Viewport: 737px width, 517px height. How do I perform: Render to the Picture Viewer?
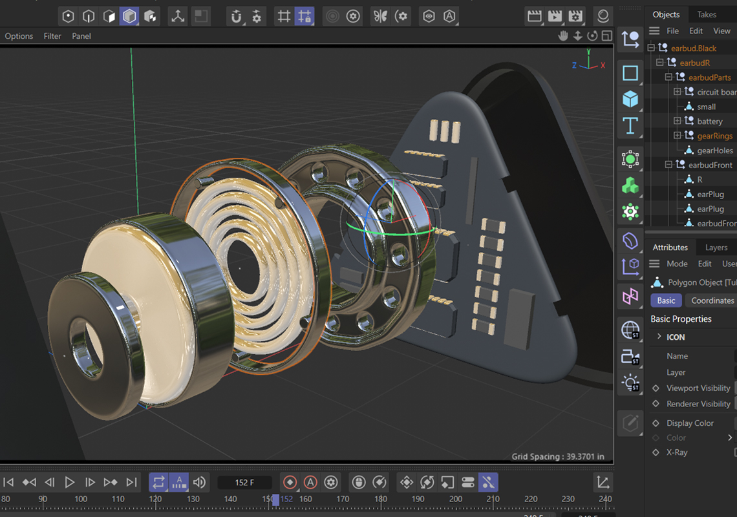click(555, 16)
